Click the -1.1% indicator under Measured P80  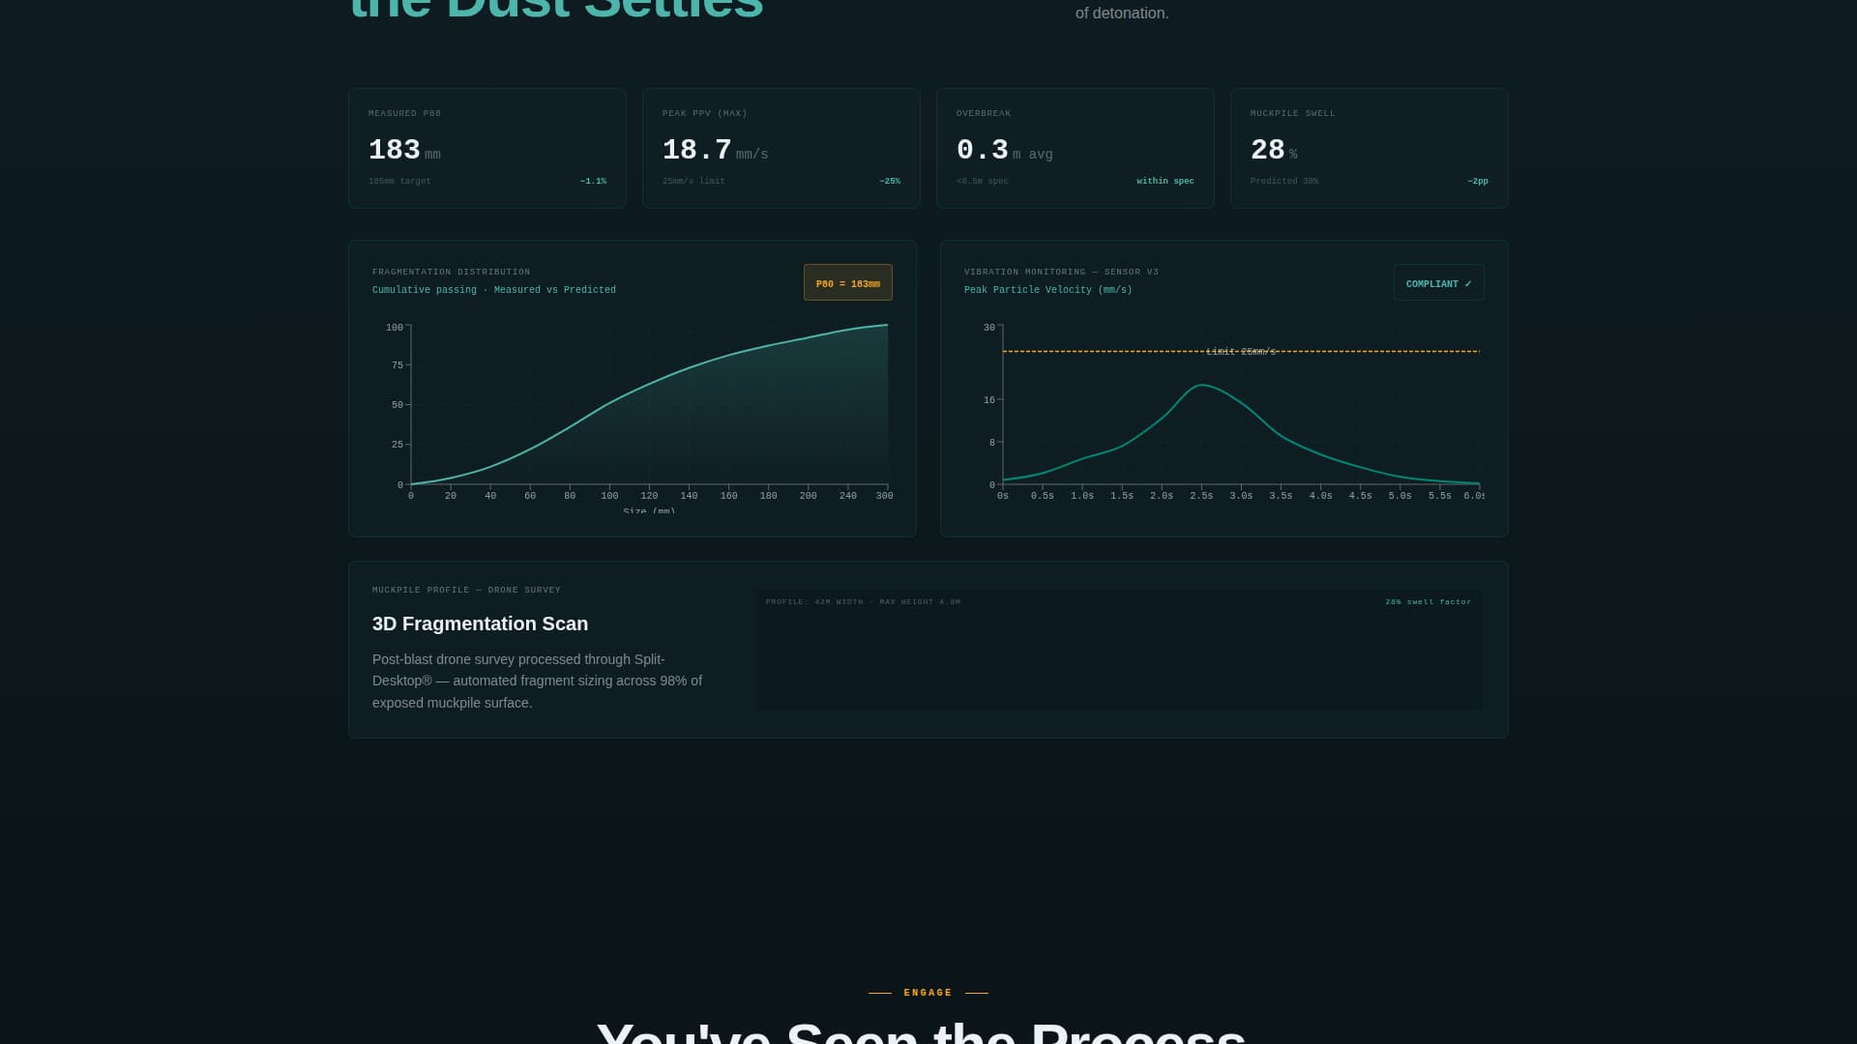coord(593,181)
